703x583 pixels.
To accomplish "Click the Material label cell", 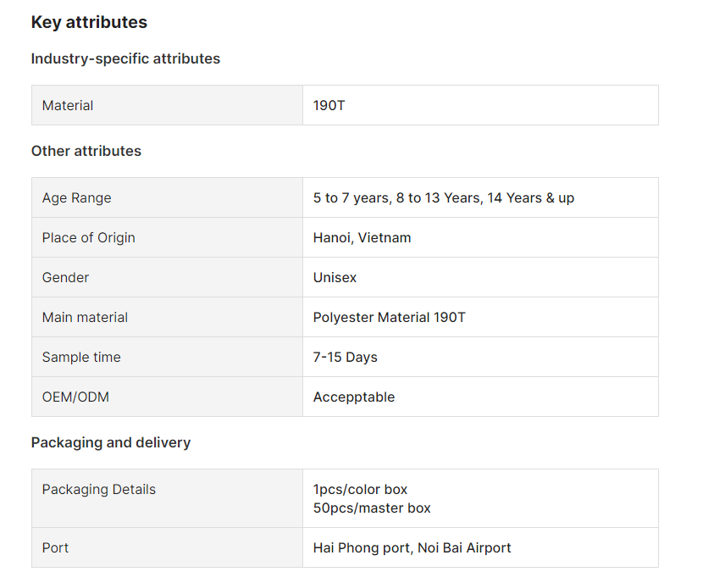I will pyautogui.click(x=68, y=106).
